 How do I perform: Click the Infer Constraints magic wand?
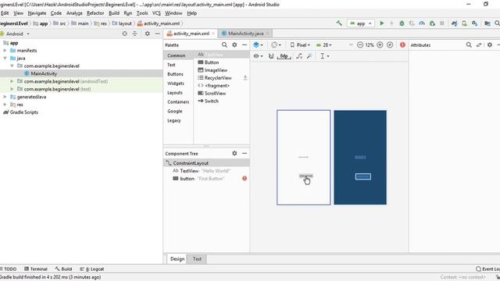pos(309,56)
